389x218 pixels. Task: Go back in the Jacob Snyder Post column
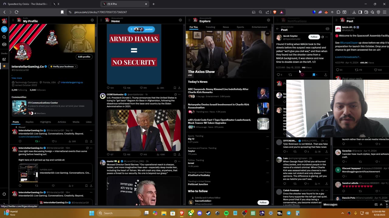[277, 29]
